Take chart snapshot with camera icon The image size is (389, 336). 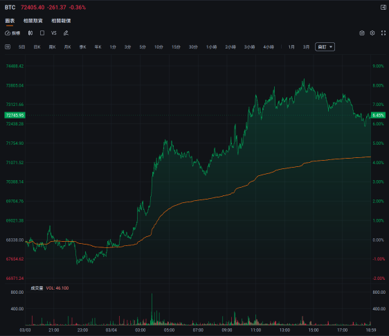362,33
